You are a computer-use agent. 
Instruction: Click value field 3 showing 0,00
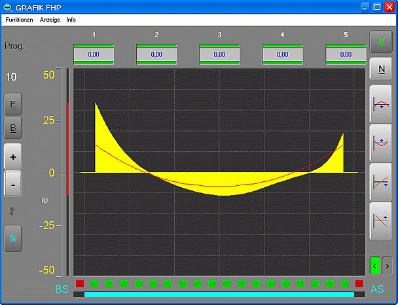pos(219,54)
